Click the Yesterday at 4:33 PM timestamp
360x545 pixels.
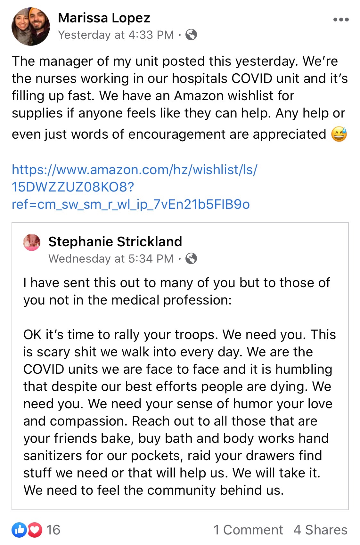point(116,35)
